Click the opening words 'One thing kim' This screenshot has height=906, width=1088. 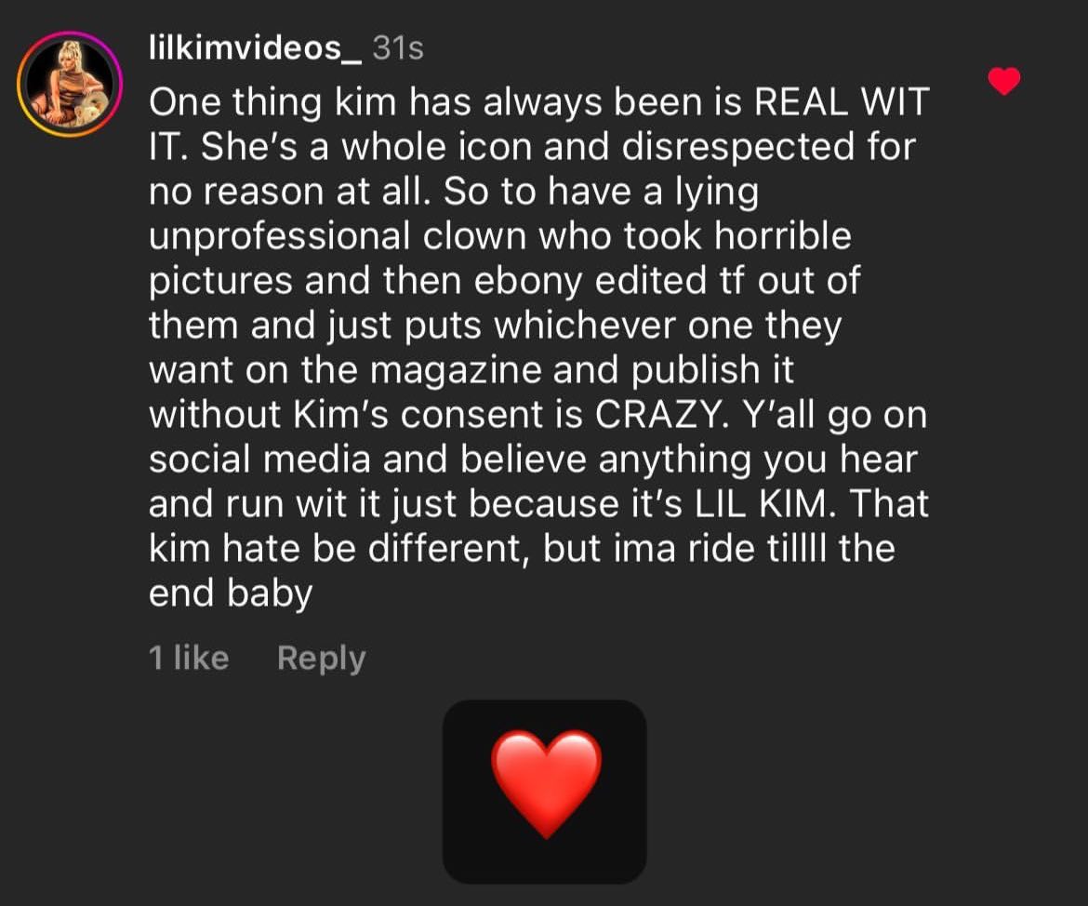tap(272, 102)
